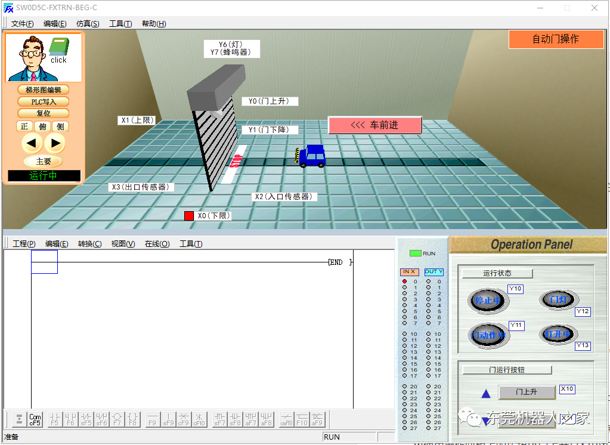Click the green book help icon
The height and width of the screenshot is (445, 610).
point(58,47)
